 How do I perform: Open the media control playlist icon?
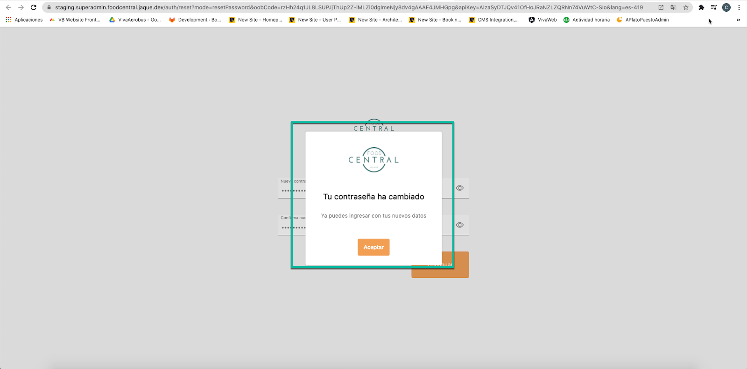pos(714,7)
